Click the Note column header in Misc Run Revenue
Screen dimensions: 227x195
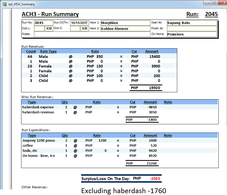point(168,102)
